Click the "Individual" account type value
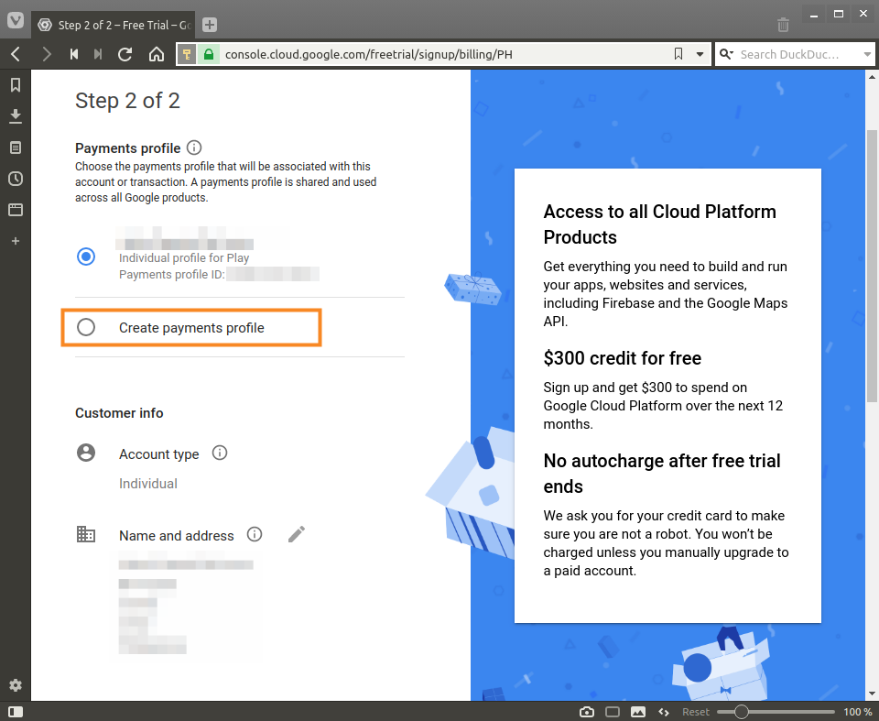This screenshot has width=879, height=721. point(148,484)
